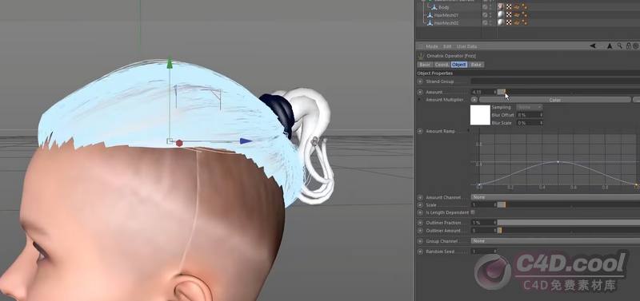Click the Amount slider bar

[x=569, y=92]
